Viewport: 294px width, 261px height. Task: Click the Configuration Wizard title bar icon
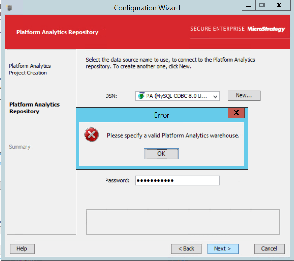(9, 8)
